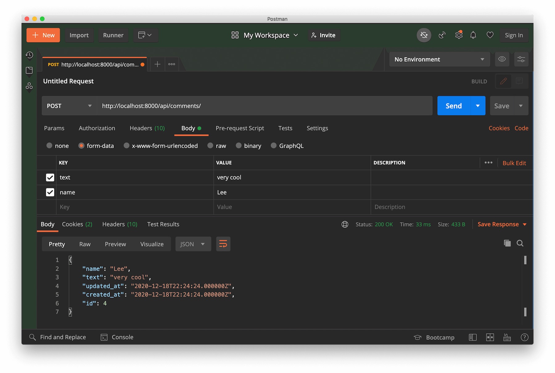
Task: Open the Console
Action: pos(117,337)
